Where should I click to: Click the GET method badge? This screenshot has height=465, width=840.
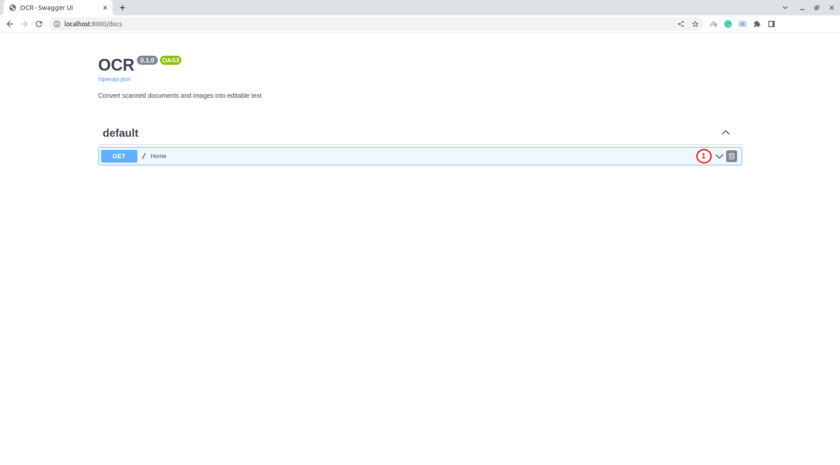coord(119,156)
